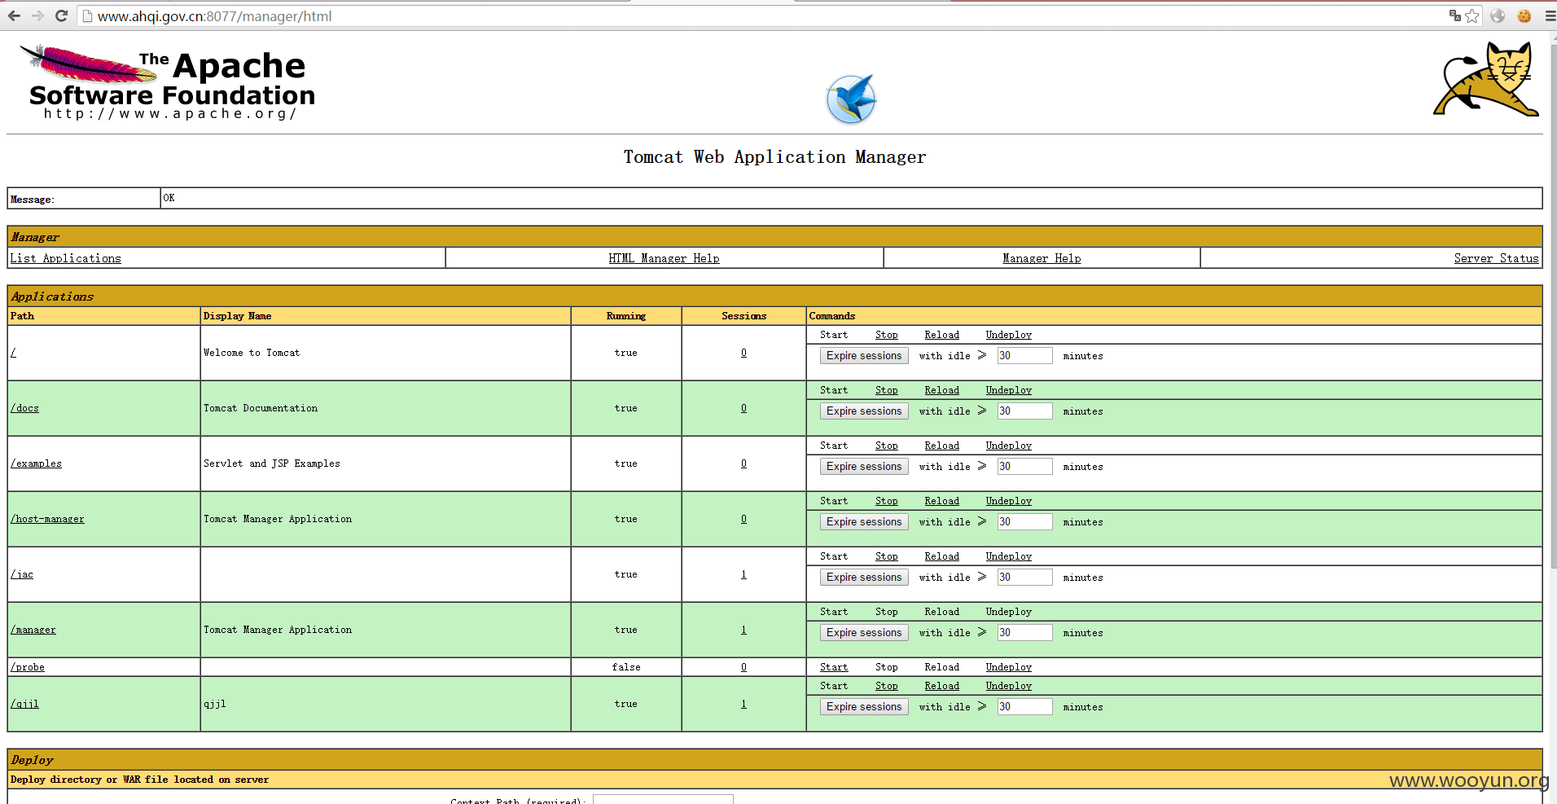Click the Tomcat cat logo
This screenshot has height=804, width=1557.
(1486, 79)
